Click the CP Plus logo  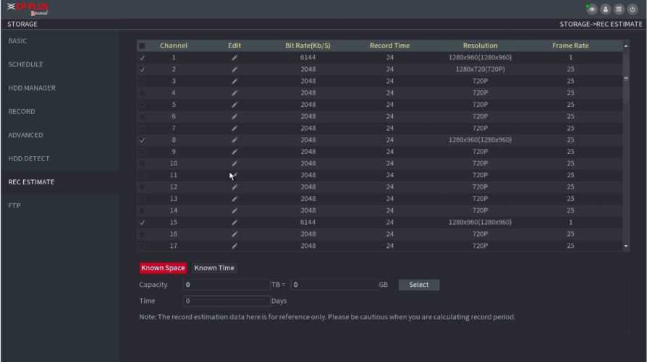[28, 9]
